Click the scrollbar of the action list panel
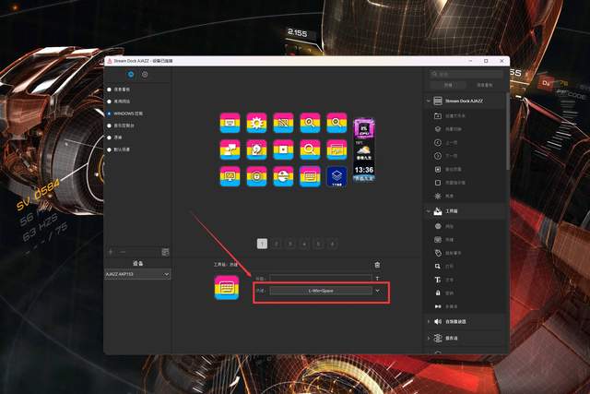 click(x=508, y=130)
